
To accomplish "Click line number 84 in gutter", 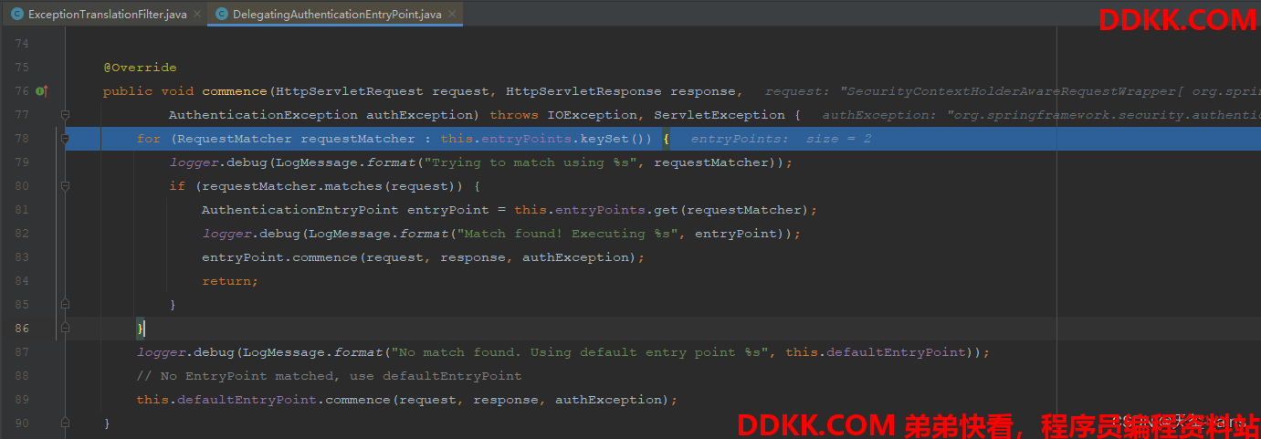I will [22, 281].
